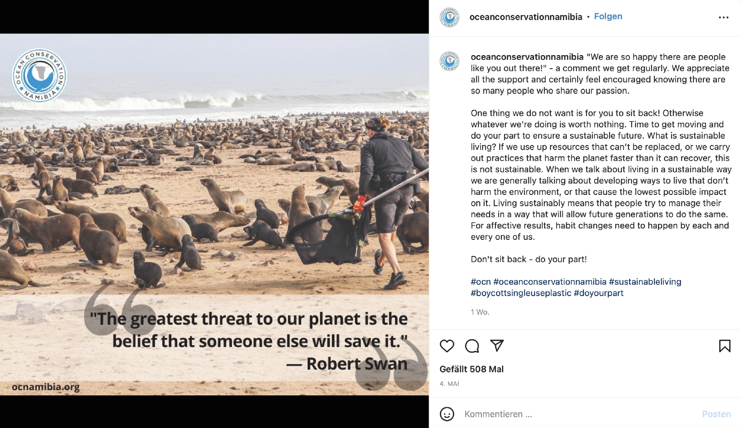Open the #boycottsingleuseplastic hashtag
The height and width of the screenshot is (428, 749).
tap(521, 293)
